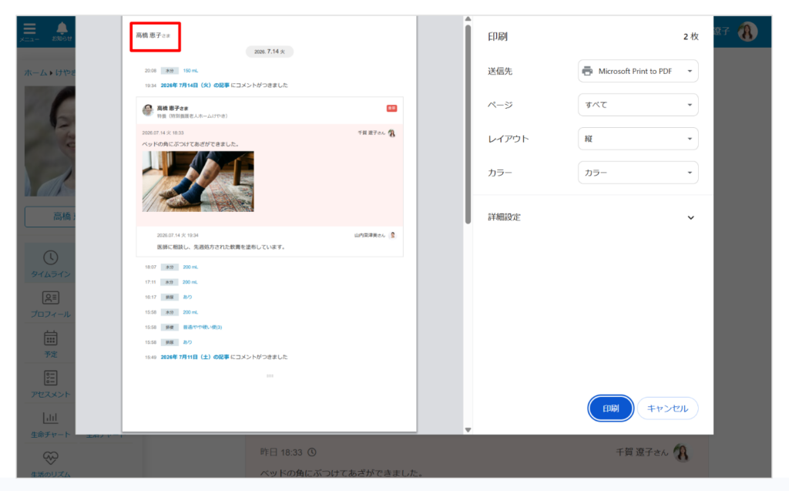Click the 150 mL entry at 20:08

coord(190,70)
